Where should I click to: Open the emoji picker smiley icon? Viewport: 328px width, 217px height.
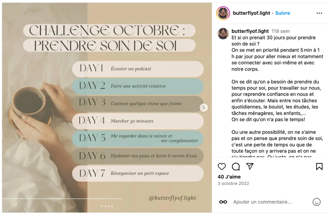click(316, 202)
